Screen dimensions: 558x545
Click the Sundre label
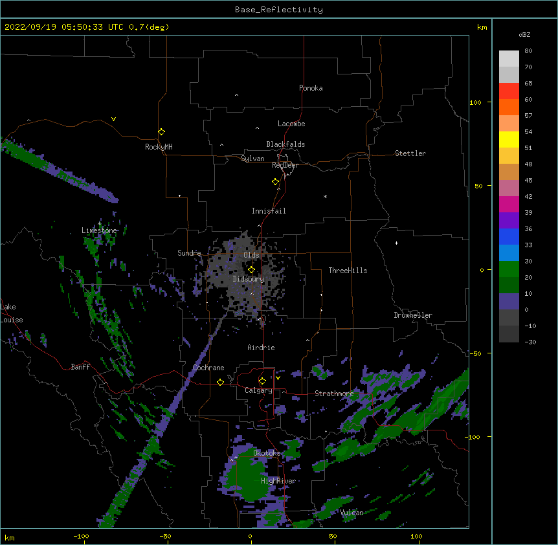tap(189, 253)
